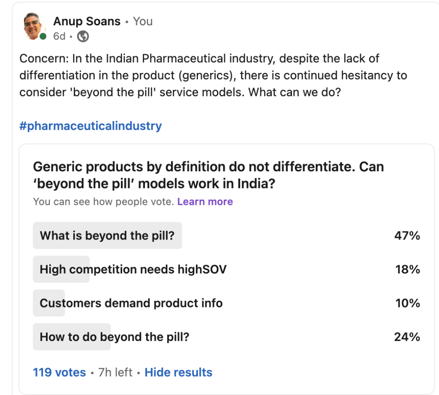The width and height of the screenshot is (439, 395).
Task: Select "What is beyond the pill?" option
Action: pos(107,236)
